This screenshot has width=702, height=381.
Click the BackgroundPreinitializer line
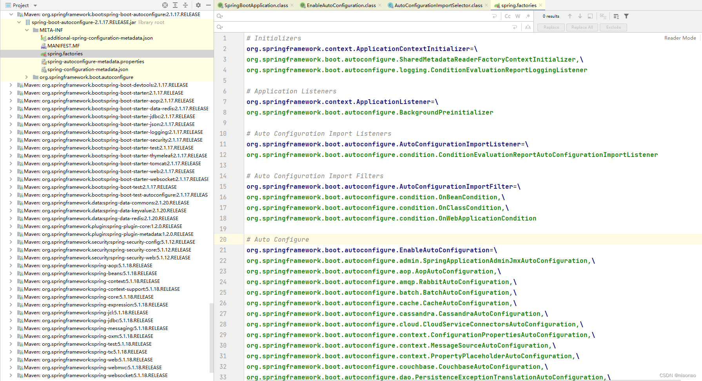pos(370,112)
